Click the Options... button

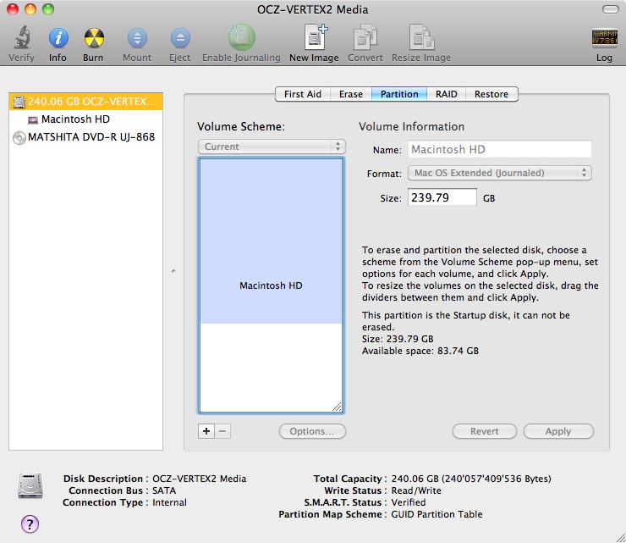click(x=311, y=431)
